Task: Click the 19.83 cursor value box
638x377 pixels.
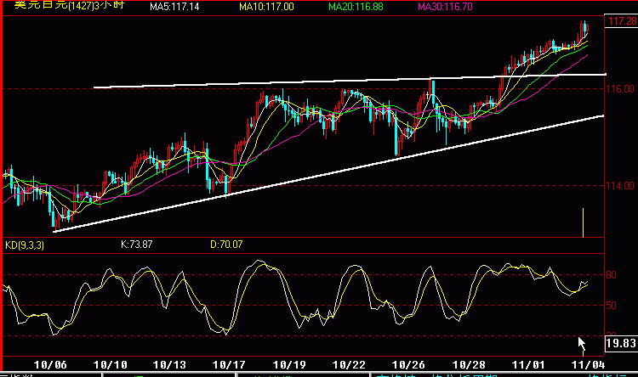Action: (621, 343)
